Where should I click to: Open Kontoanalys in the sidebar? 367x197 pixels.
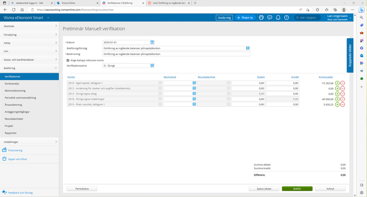pyautogui.click(x=12, y=83)
